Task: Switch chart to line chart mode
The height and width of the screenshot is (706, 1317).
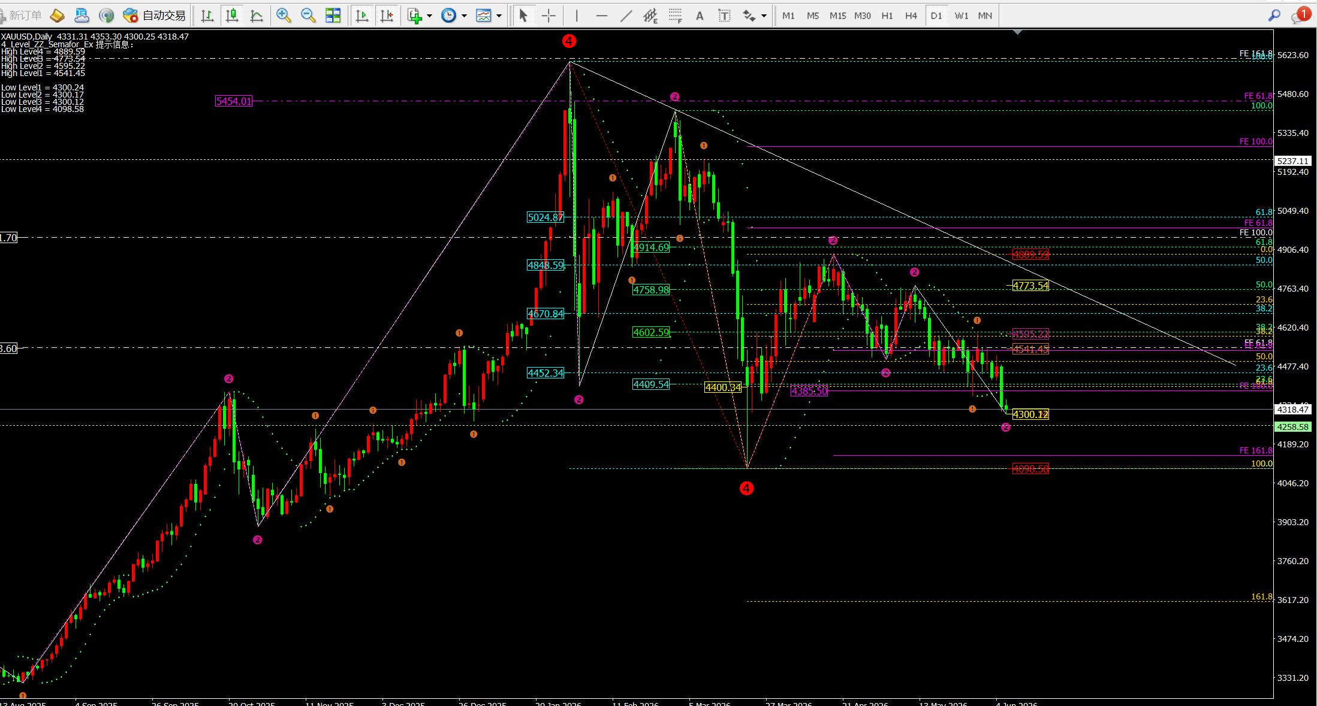Action: click(x=257, y=16)
